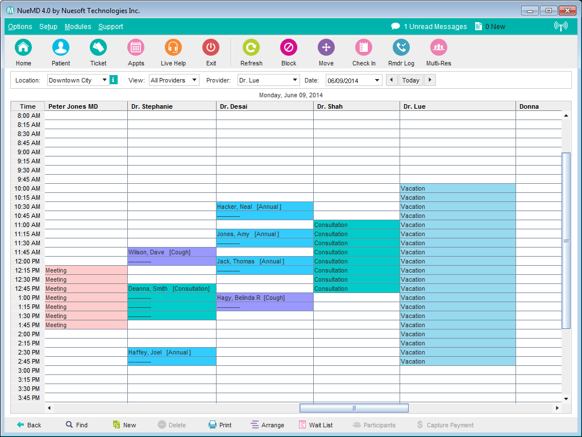Open the Options menu
This screenshot has width=582, height=437.
(19, 27)
